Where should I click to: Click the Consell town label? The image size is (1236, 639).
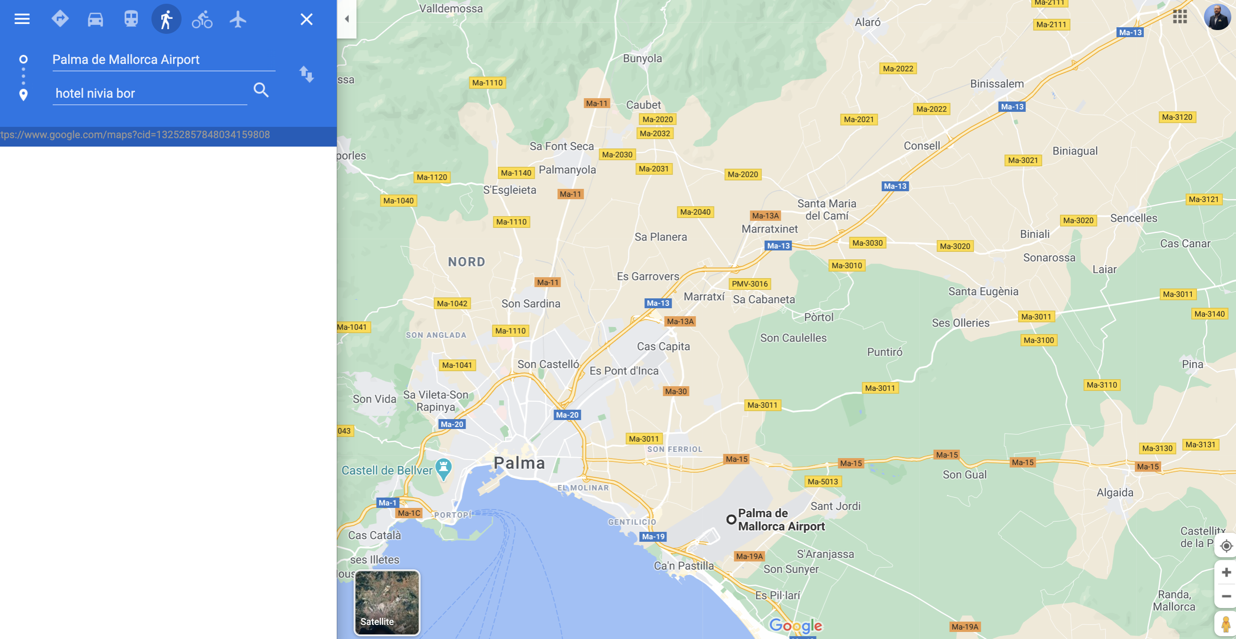tap(922, 146)
